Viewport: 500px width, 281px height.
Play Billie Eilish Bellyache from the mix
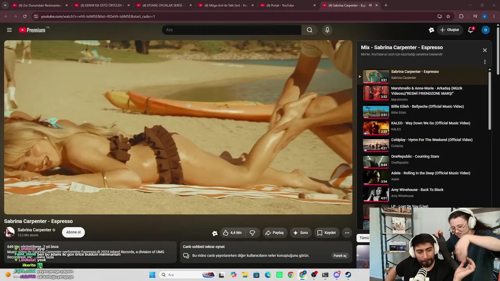pyautogui.click(x=376, y=111)
